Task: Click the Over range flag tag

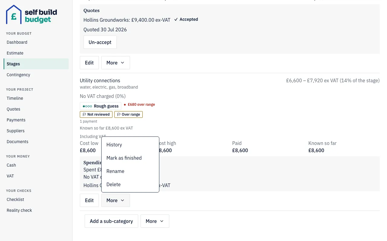Action: coord(128,114)
